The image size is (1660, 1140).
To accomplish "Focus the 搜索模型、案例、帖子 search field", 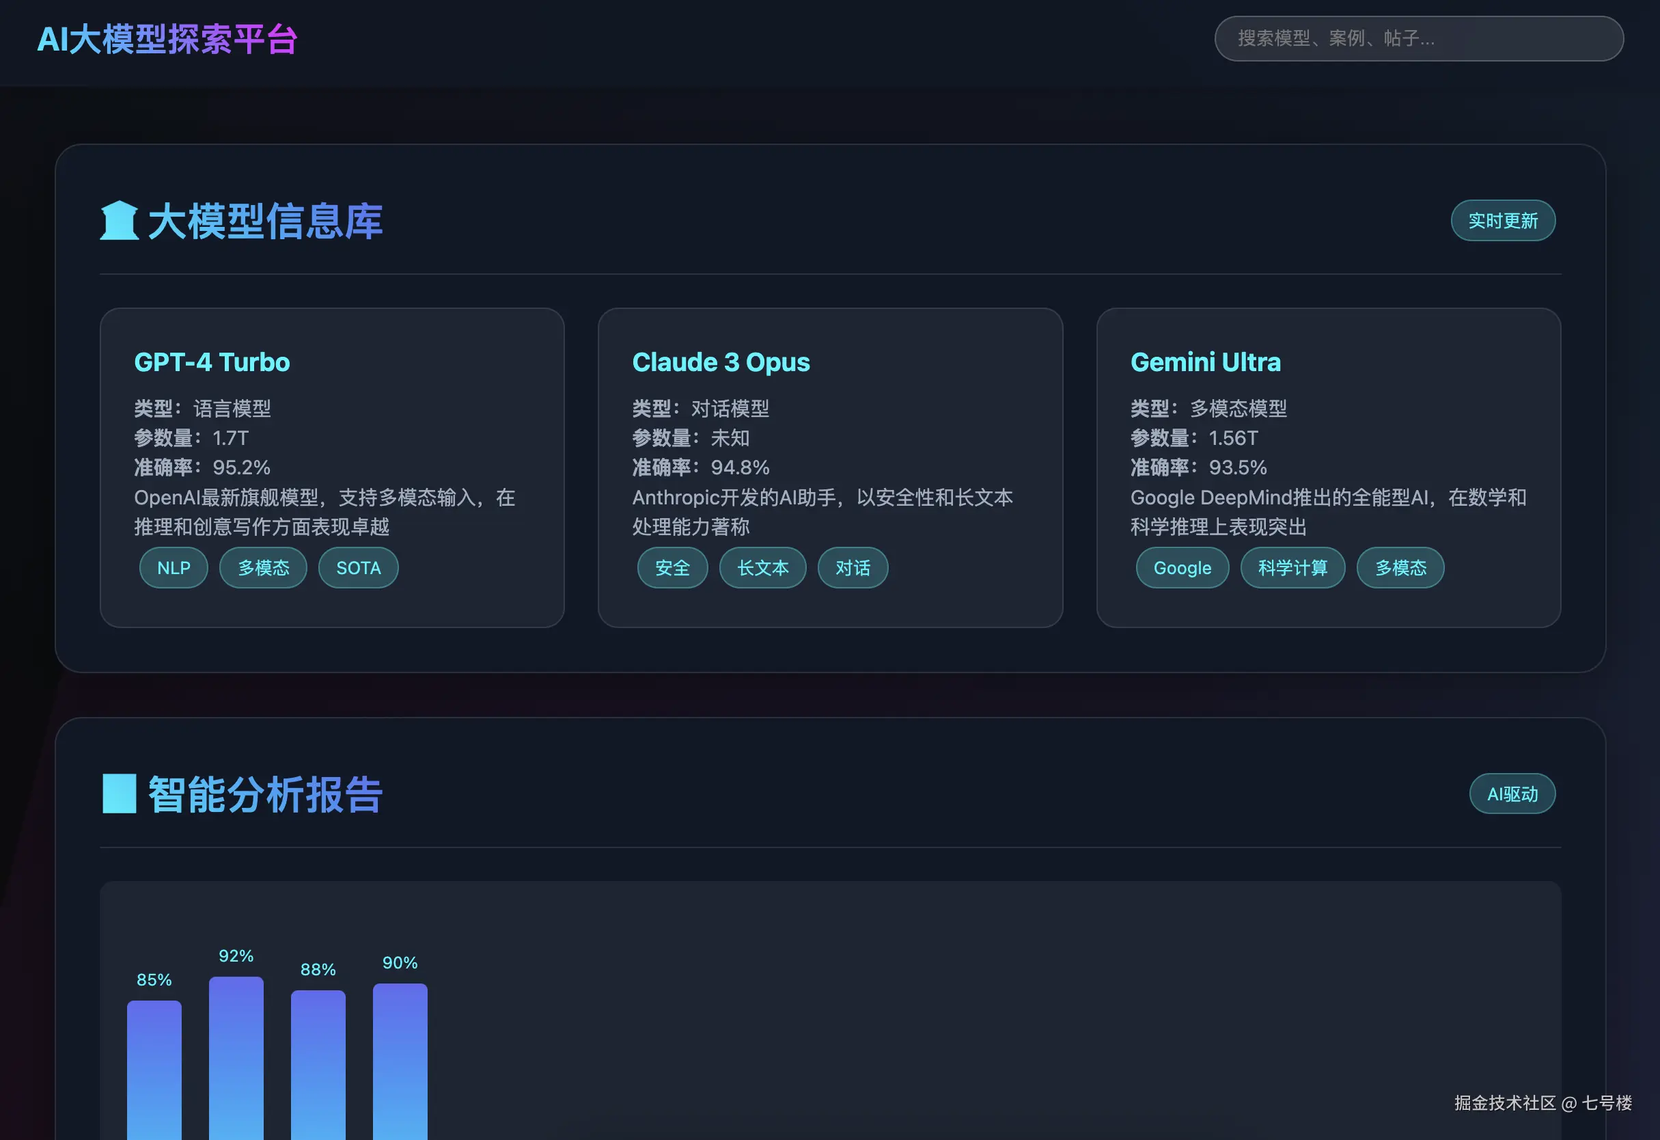I will pos(1418,38).
